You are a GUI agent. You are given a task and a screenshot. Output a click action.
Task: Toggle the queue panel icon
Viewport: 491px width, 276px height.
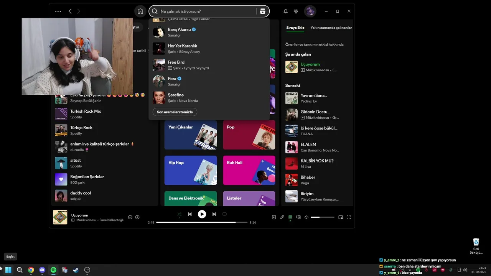pos(290,217)
